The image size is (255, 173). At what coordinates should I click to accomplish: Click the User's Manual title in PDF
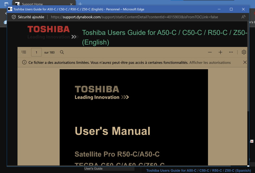(x=112, y=131)
